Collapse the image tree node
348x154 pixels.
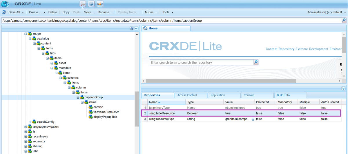pos(26,34)
